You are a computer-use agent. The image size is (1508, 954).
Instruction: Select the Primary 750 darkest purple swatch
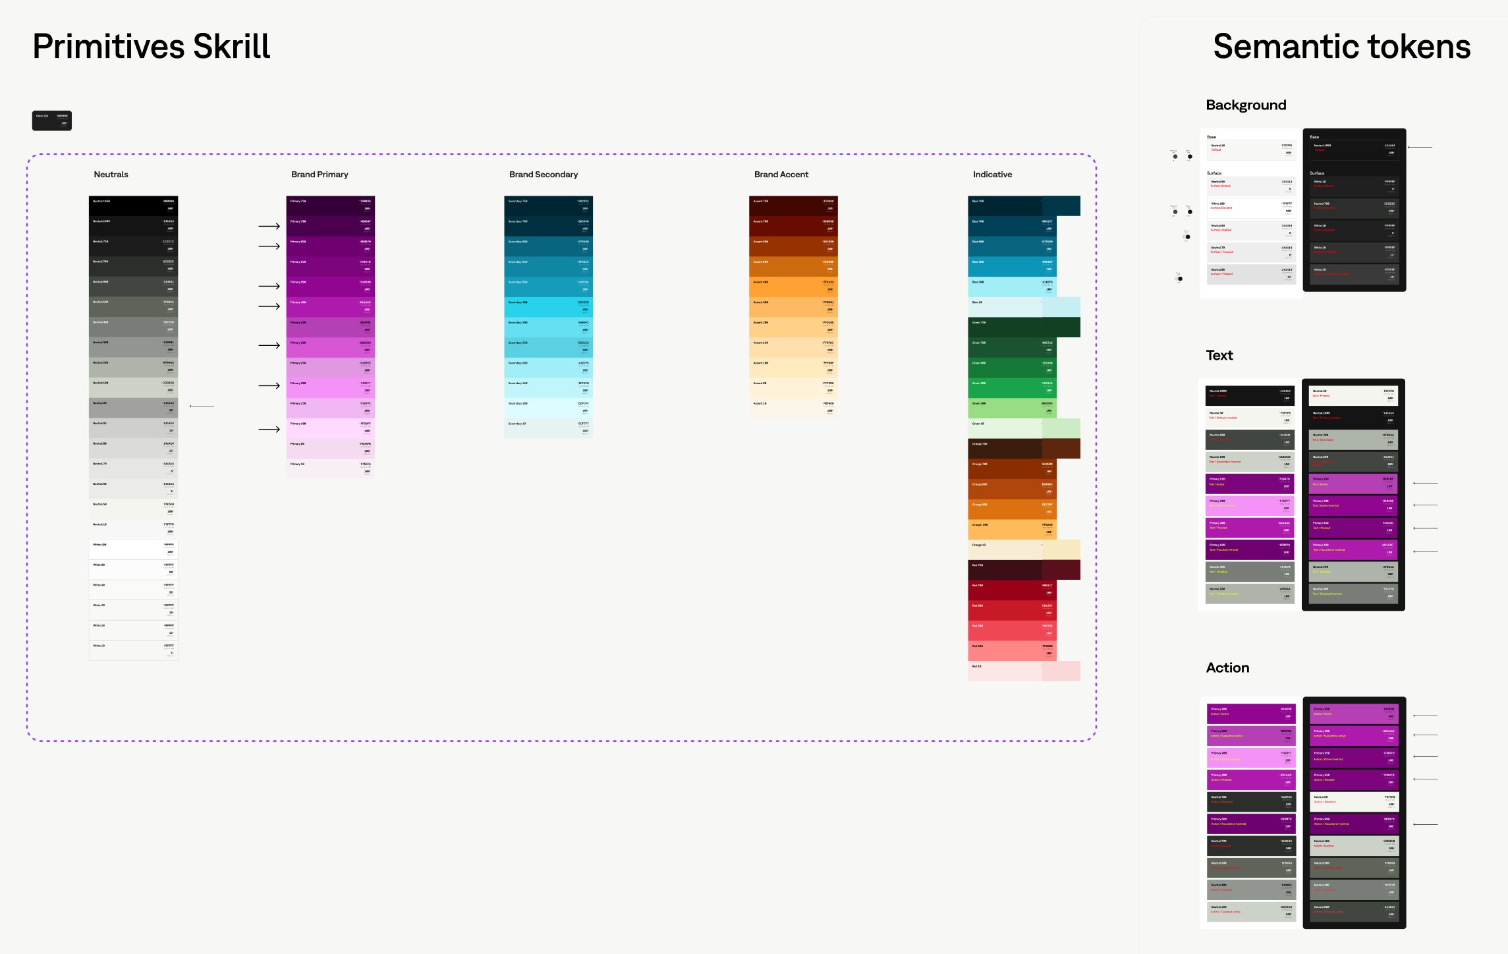click(331, 206)
